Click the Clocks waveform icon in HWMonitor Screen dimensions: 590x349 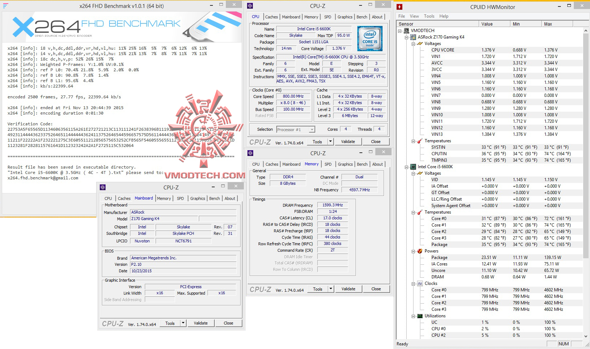(420, 283)
